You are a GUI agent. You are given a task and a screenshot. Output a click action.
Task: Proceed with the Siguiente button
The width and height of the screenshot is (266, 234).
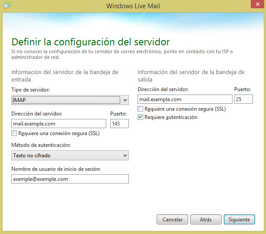tap(239, 219)
